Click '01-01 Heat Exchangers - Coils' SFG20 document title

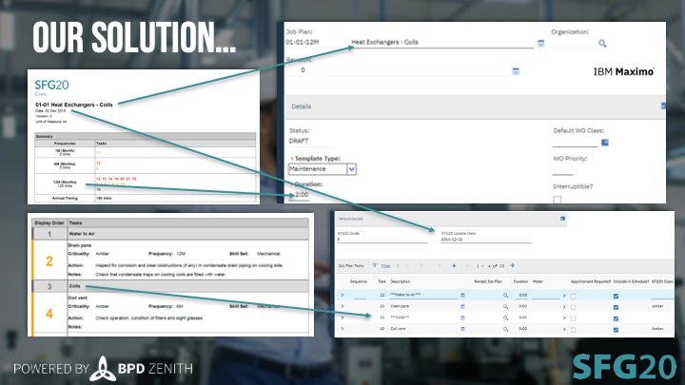point(74,105)
